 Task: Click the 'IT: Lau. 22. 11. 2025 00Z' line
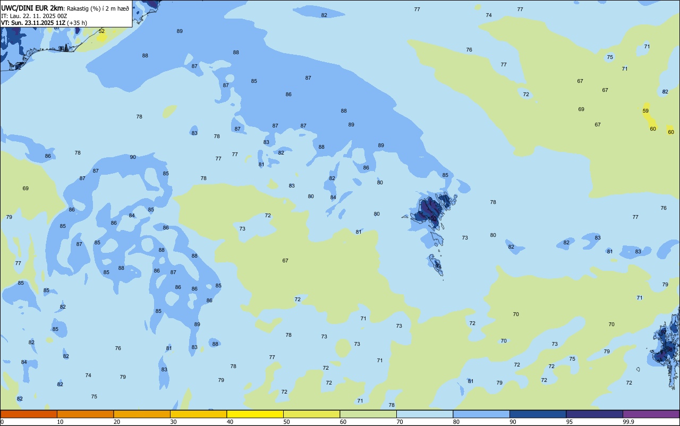[x=34, y=16]
